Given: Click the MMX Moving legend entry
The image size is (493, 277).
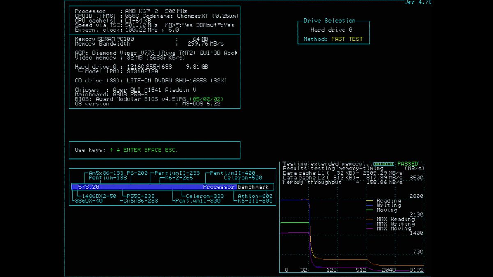Looking at the screenshot, I should [389, 229].
